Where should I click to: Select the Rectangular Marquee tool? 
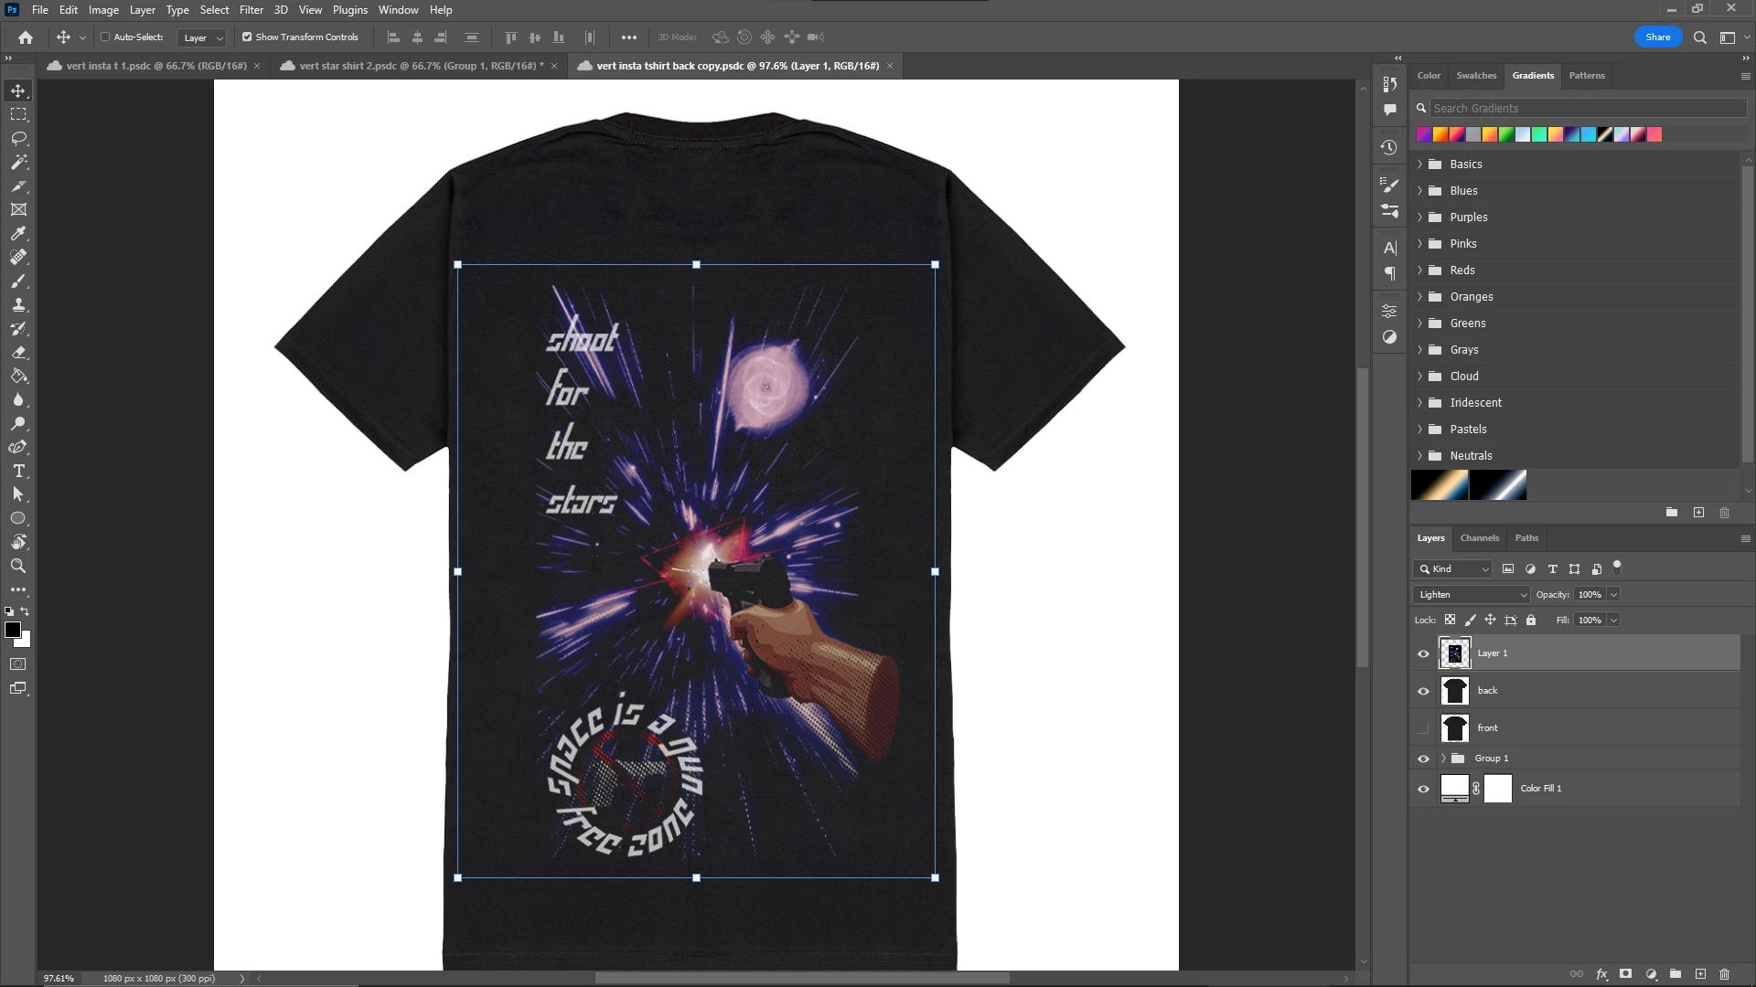click(x=18, y=115)
